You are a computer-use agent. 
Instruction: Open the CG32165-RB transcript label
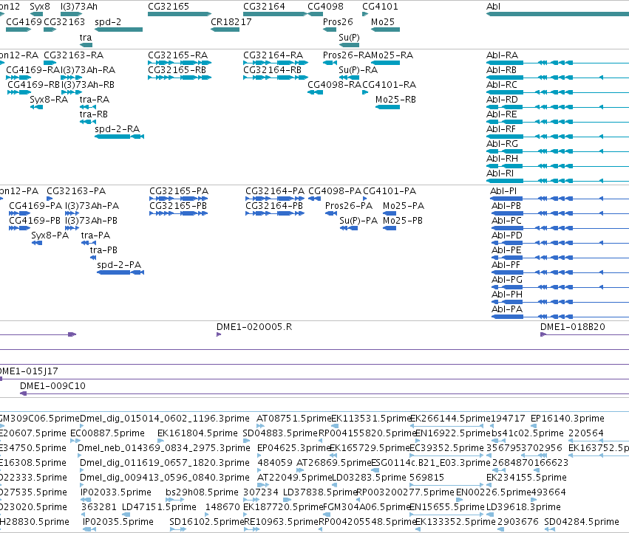click(177, 69)
